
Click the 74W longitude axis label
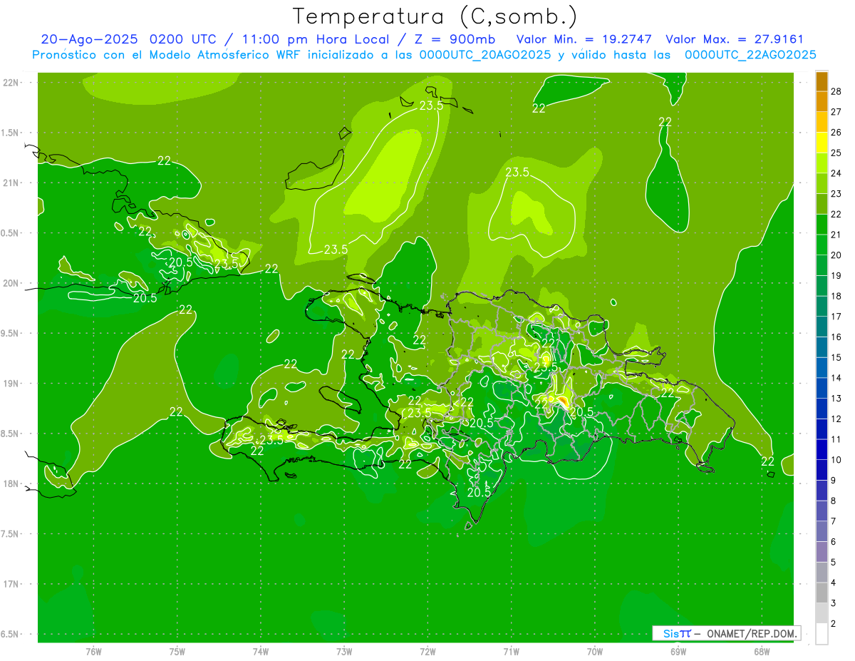(x=261, y=651)
